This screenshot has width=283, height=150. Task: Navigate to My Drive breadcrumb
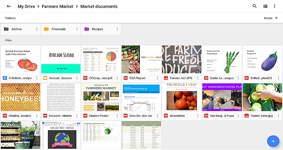[x=26, y=6]
